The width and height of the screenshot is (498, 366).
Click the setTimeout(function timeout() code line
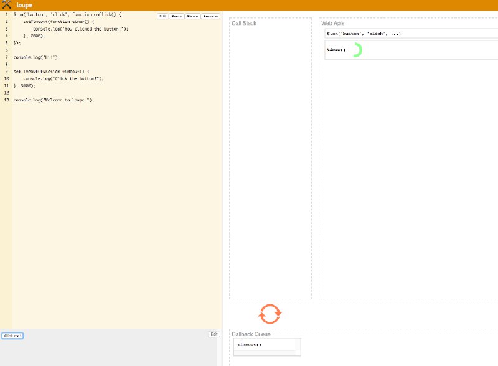(x=52, y=72)
